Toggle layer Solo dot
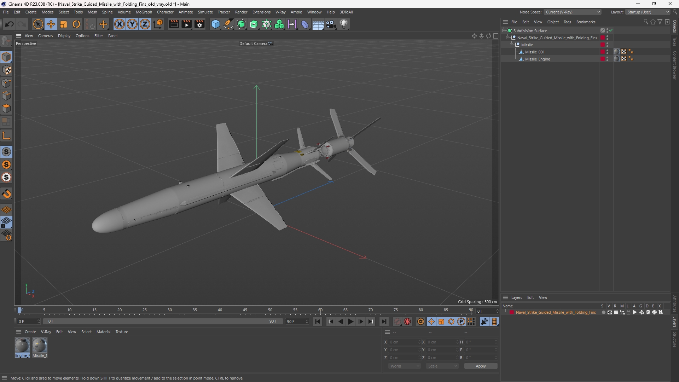Viewport: 679px width, 382px height. click(x=603, y=312)
